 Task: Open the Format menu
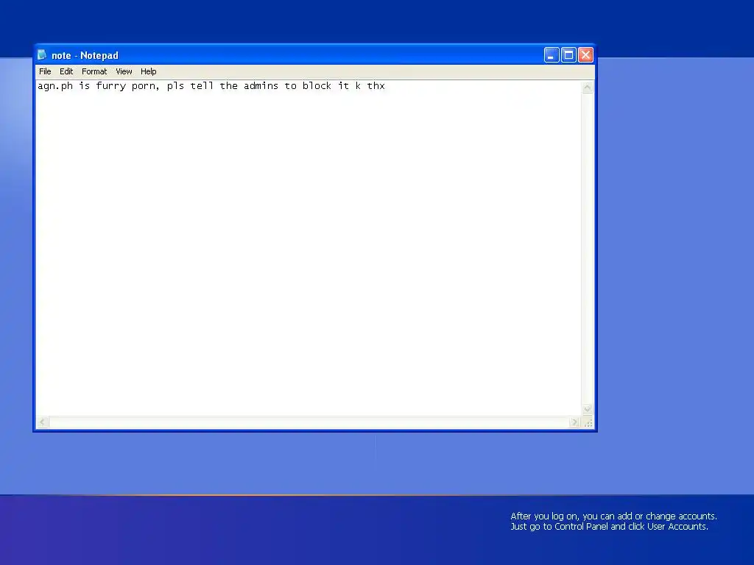94,71
